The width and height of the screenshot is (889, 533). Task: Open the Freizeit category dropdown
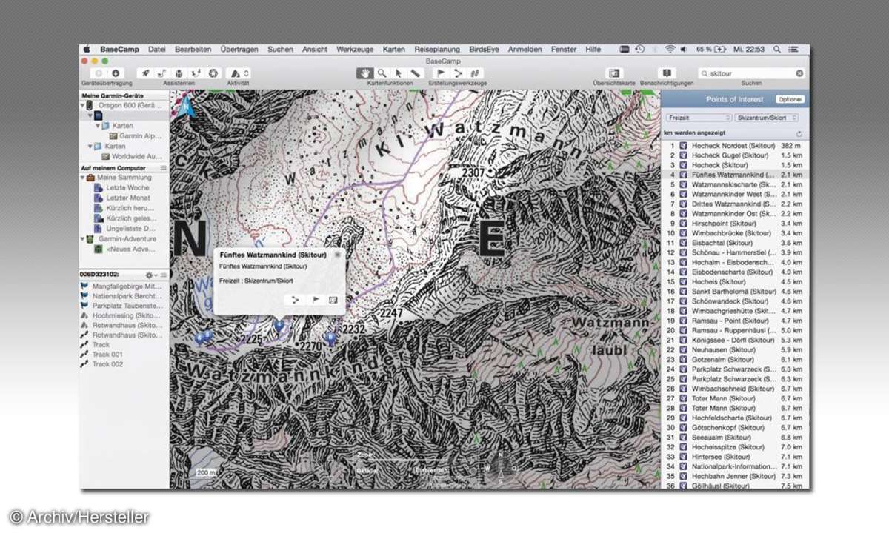coord(698,118)
